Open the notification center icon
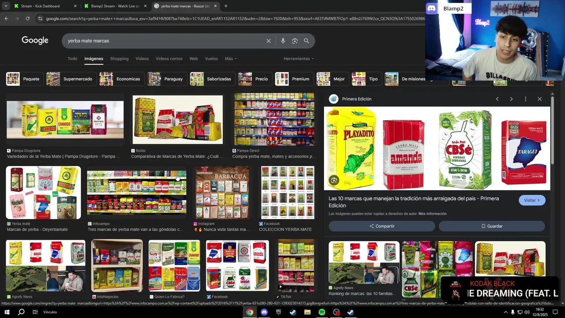Screen dimensions: 565x318 [x=555, y=312]
